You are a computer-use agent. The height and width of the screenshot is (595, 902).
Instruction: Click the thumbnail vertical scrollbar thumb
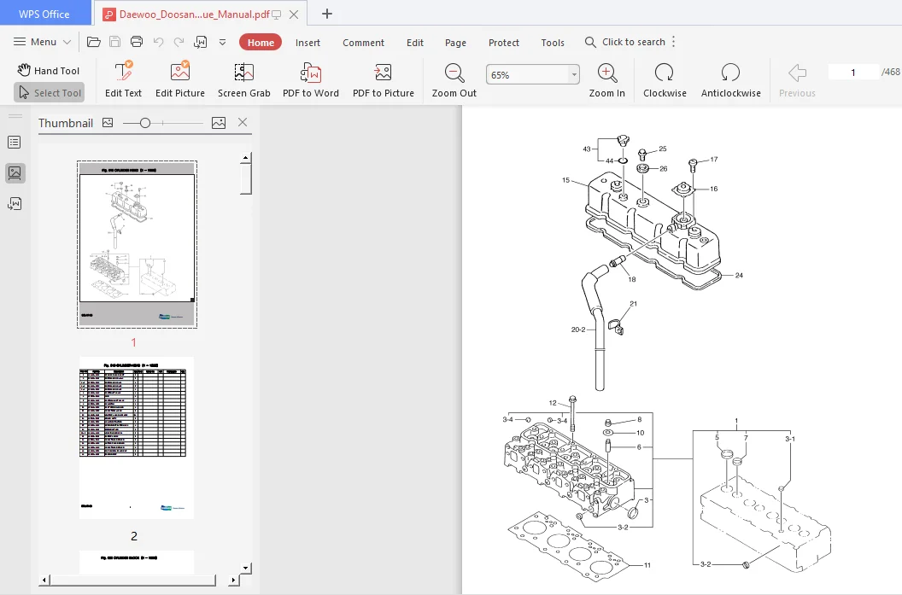[x=246, y=178]
